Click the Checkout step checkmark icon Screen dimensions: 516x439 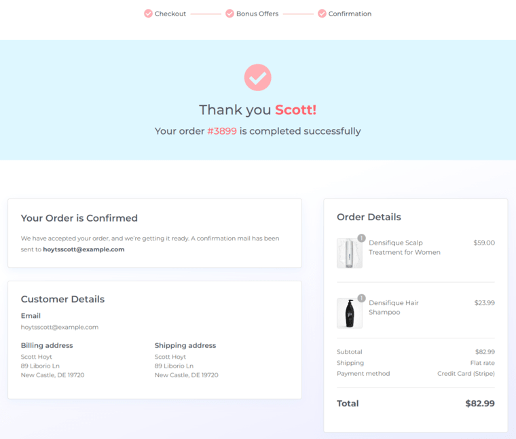pyautogui.click(x=148, y=14)
